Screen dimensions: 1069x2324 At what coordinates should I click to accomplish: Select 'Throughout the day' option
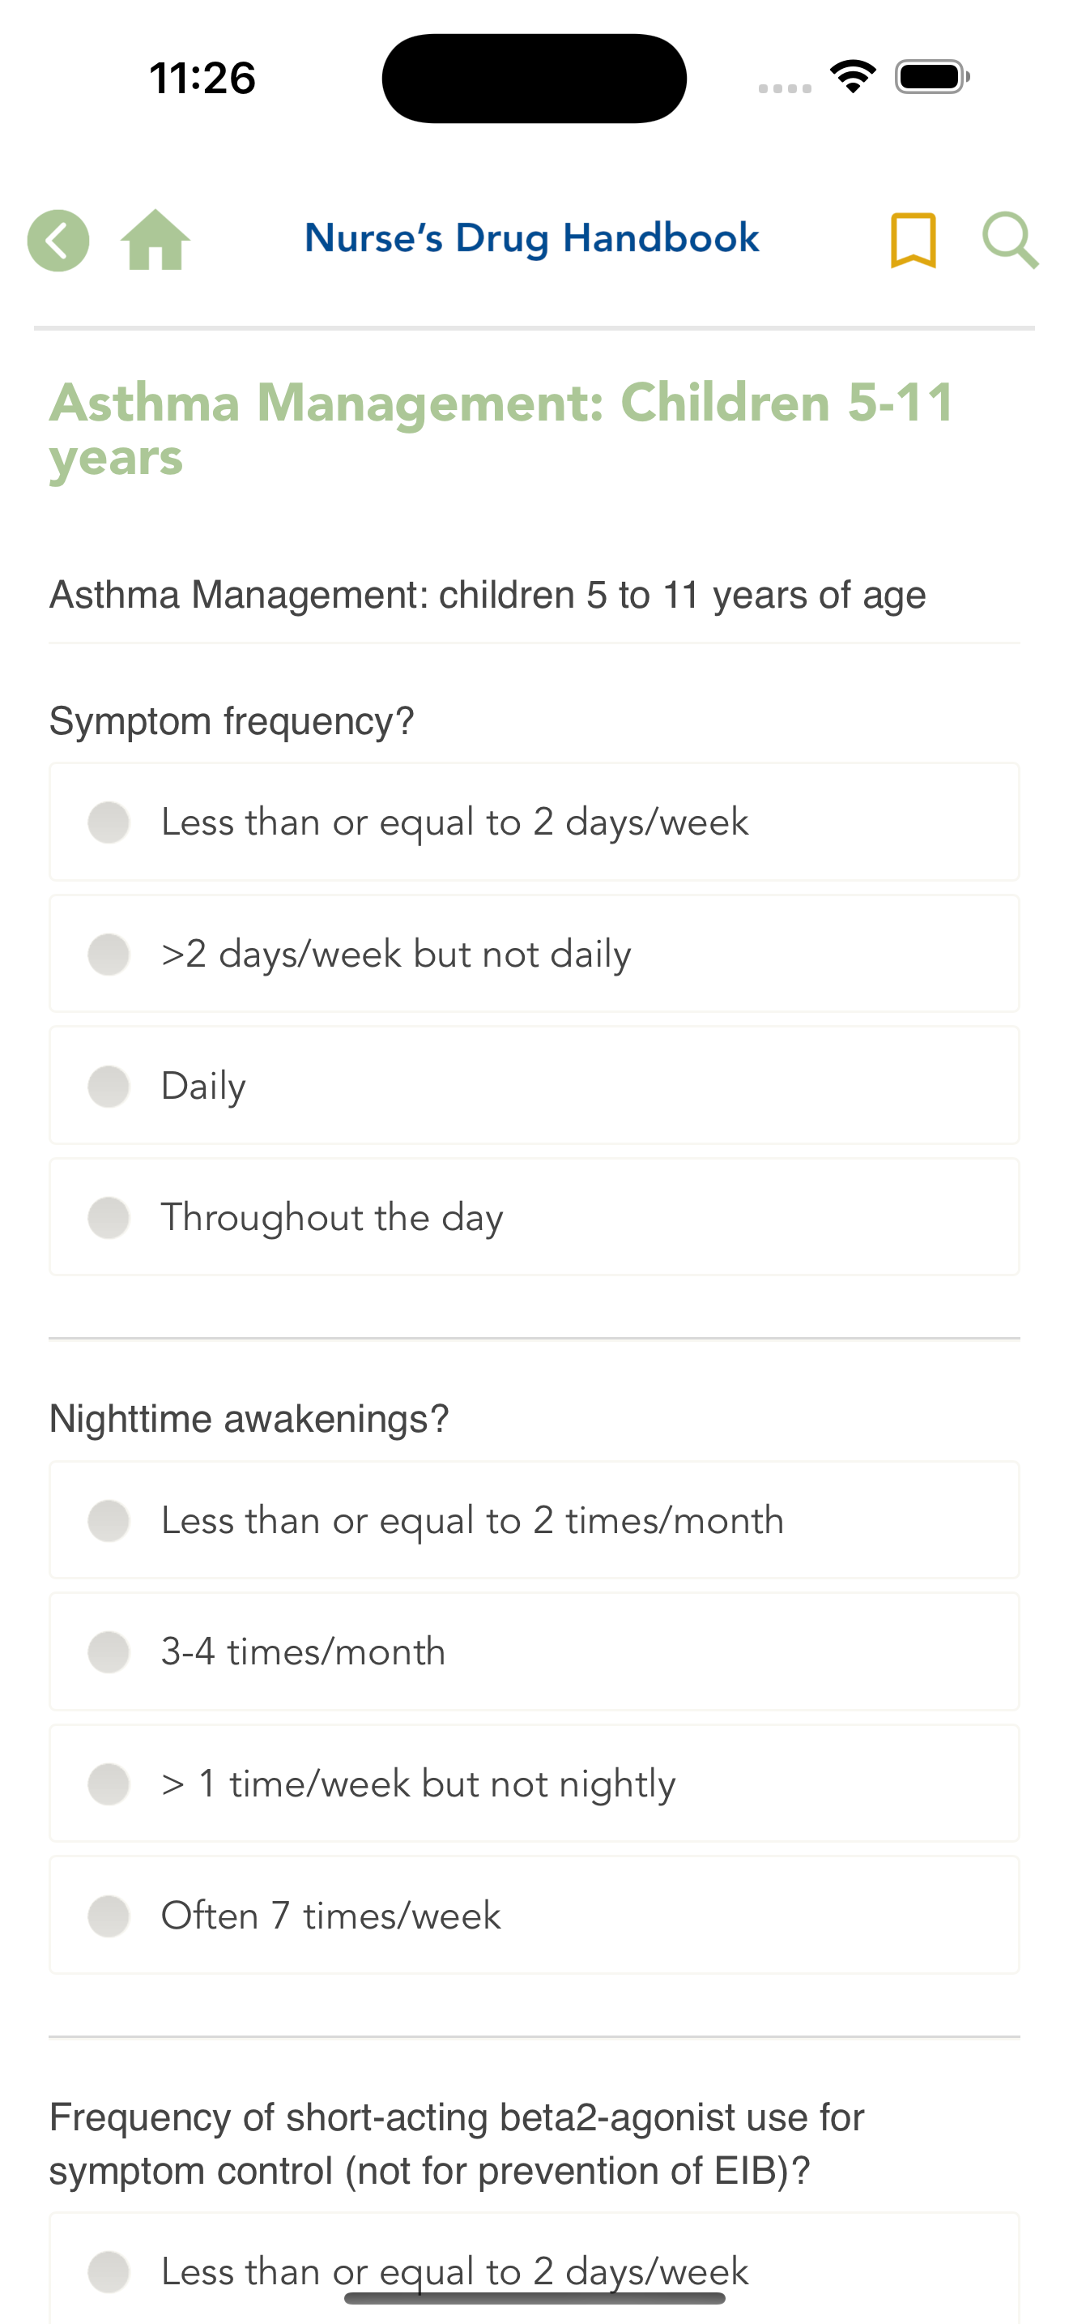click(x=534, y=1217)
